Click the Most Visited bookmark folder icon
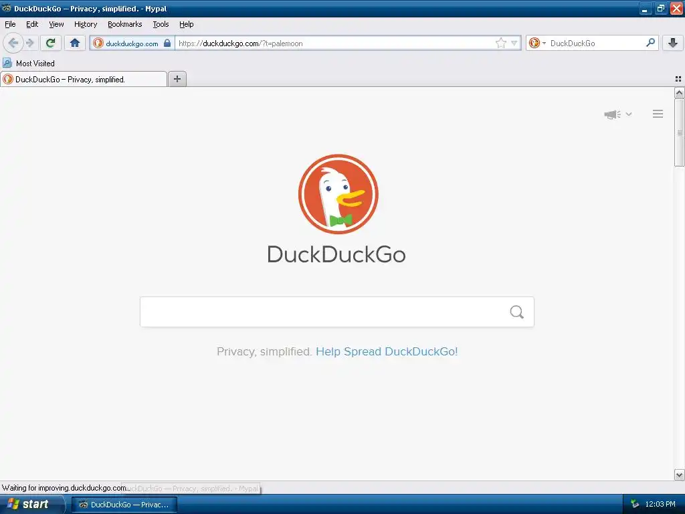685x514 pixels. click(7, 64)
